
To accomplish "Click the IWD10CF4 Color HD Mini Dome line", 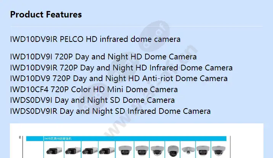I will [94, 89].
